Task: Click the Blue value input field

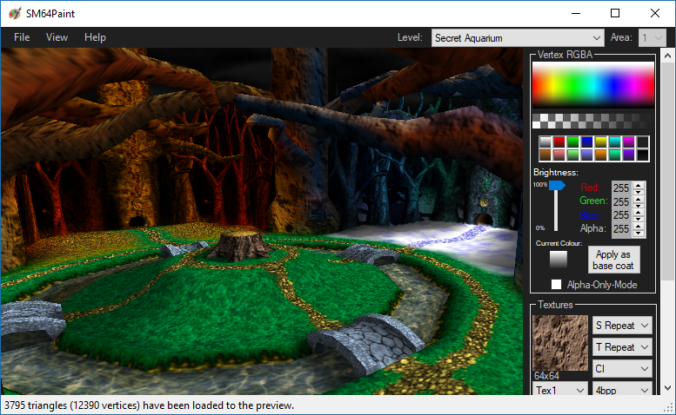Action: click(622, 215)
